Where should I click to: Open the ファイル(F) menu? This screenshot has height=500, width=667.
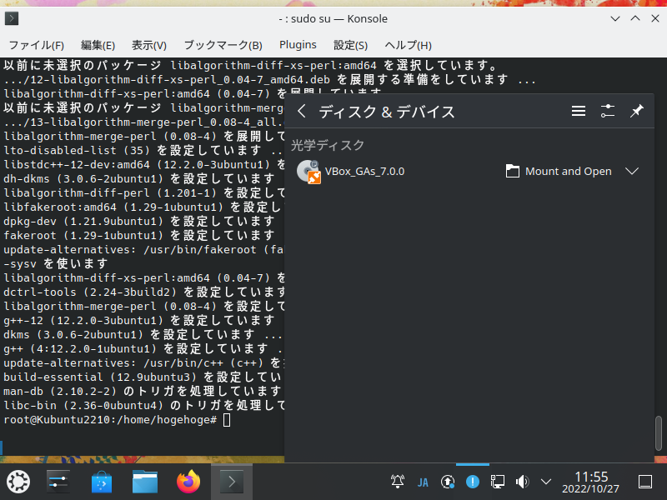[37, 45]
